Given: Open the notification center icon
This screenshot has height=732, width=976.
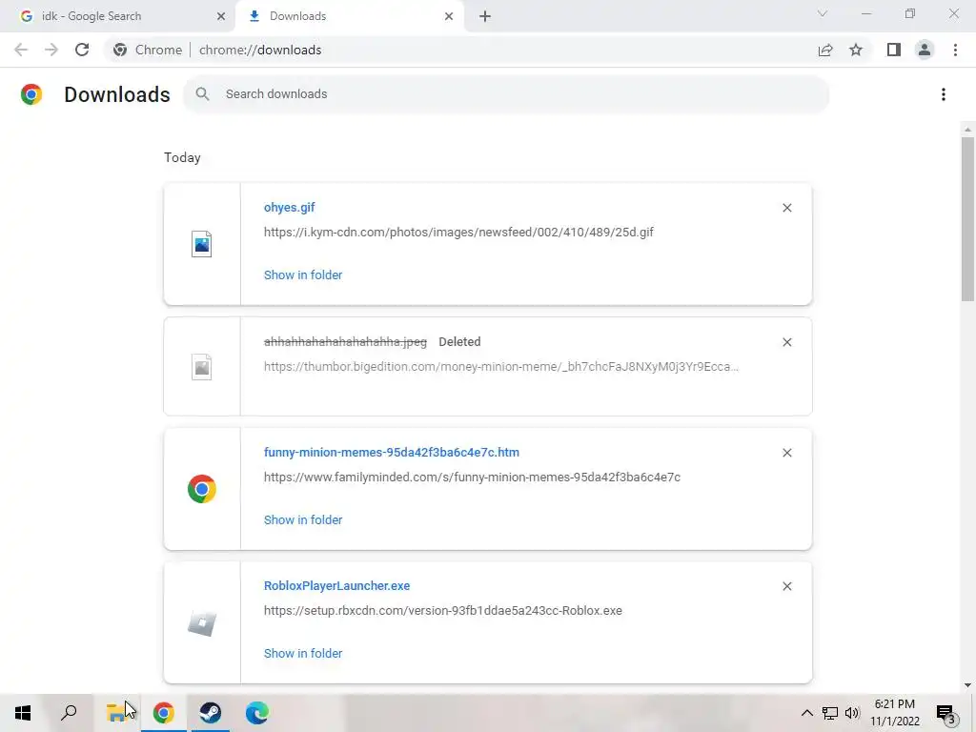Looking at the screenshot, I should pos(946,713).
